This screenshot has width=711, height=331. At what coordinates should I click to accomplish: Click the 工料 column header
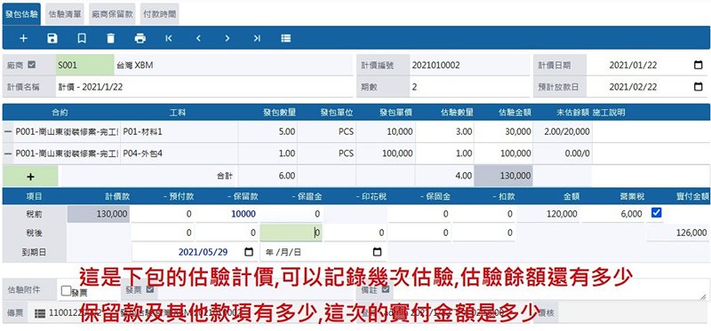click(177, 113)
